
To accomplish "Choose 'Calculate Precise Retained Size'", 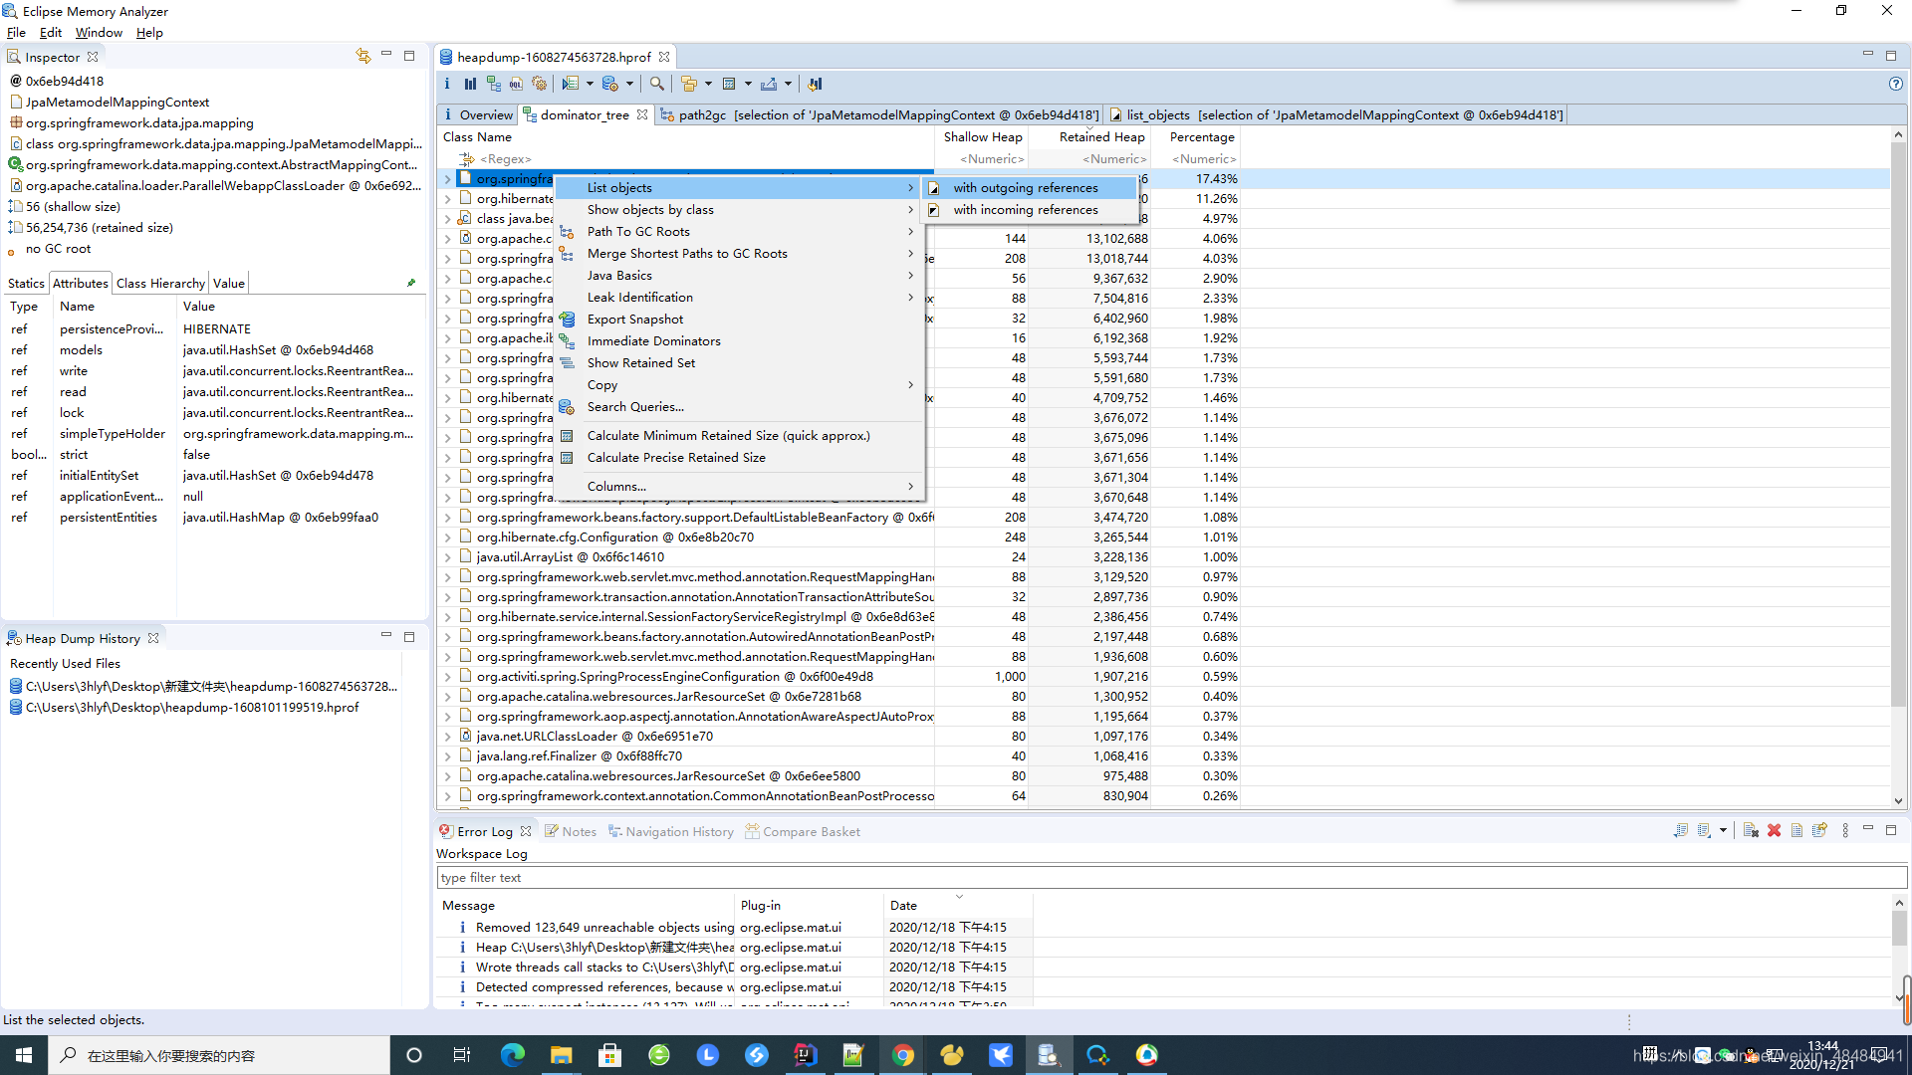I will click(x=739, y=457).
